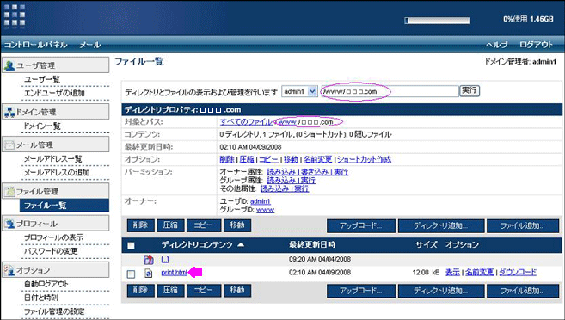Click the parent directory folder icon
The width and height of the screenshot is (565, 320).
click(x=149, y=260)
